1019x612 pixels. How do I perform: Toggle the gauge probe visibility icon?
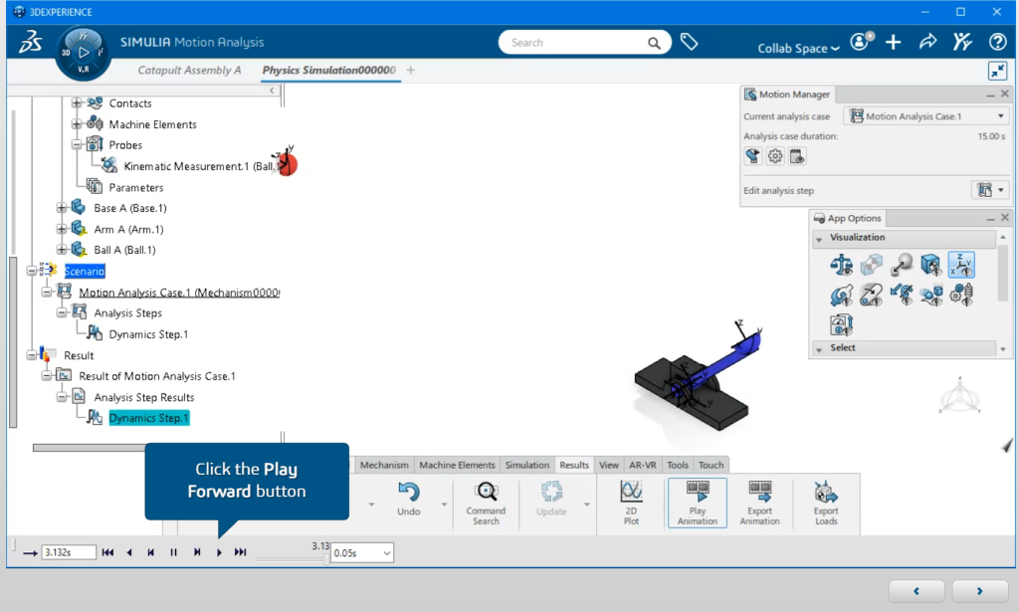842,324
